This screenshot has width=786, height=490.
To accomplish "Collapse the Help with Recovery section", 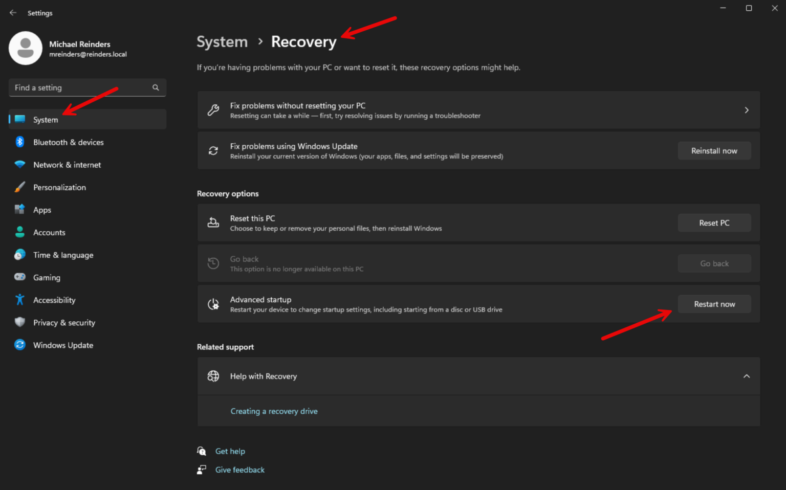I will [x=746, y=376].
